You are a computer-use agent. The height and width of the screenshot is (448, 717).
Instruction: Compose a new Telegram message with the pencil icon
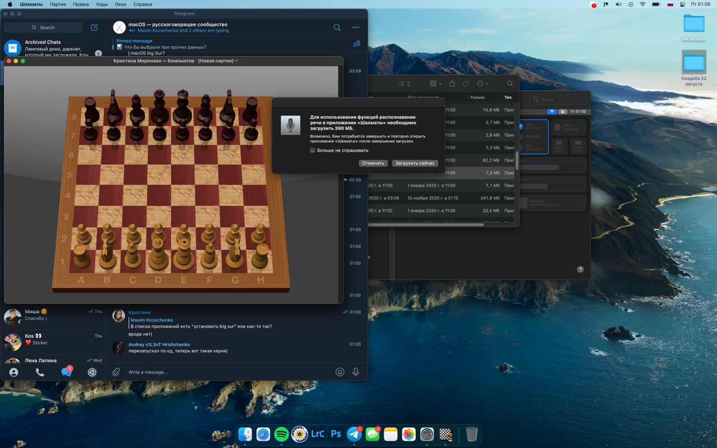click(x=94, y=27)
